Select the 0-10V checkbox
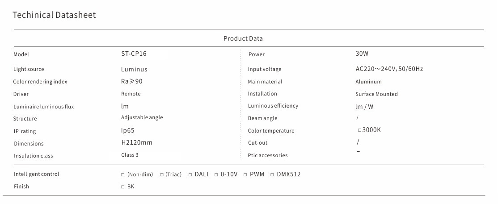The image size is (498, 204). (216, 175)
